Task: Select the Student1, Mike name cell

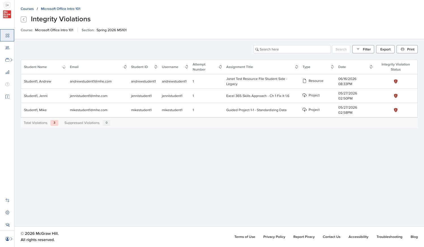Action: coord(35,110)
